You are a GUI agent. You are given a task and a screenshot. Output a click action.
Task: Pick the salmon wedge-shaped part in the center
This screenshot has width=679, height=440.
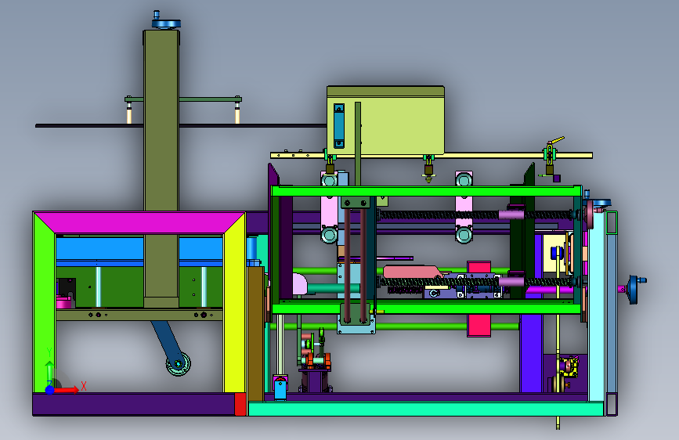[x=412, y=272]
